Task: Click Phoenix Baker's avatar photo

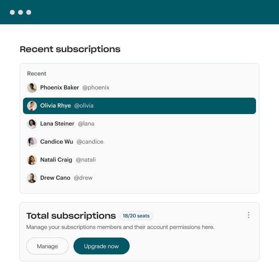Action: click(x=32, y=88)
